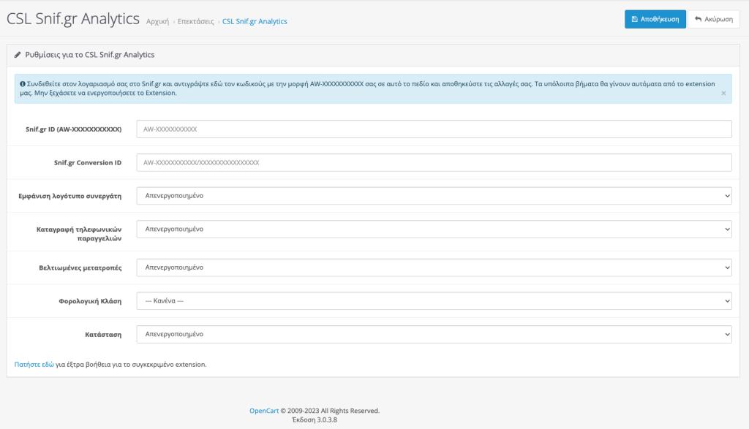
Task: Open Επεκτάσεις breadcrumb link
Action: 196,21
